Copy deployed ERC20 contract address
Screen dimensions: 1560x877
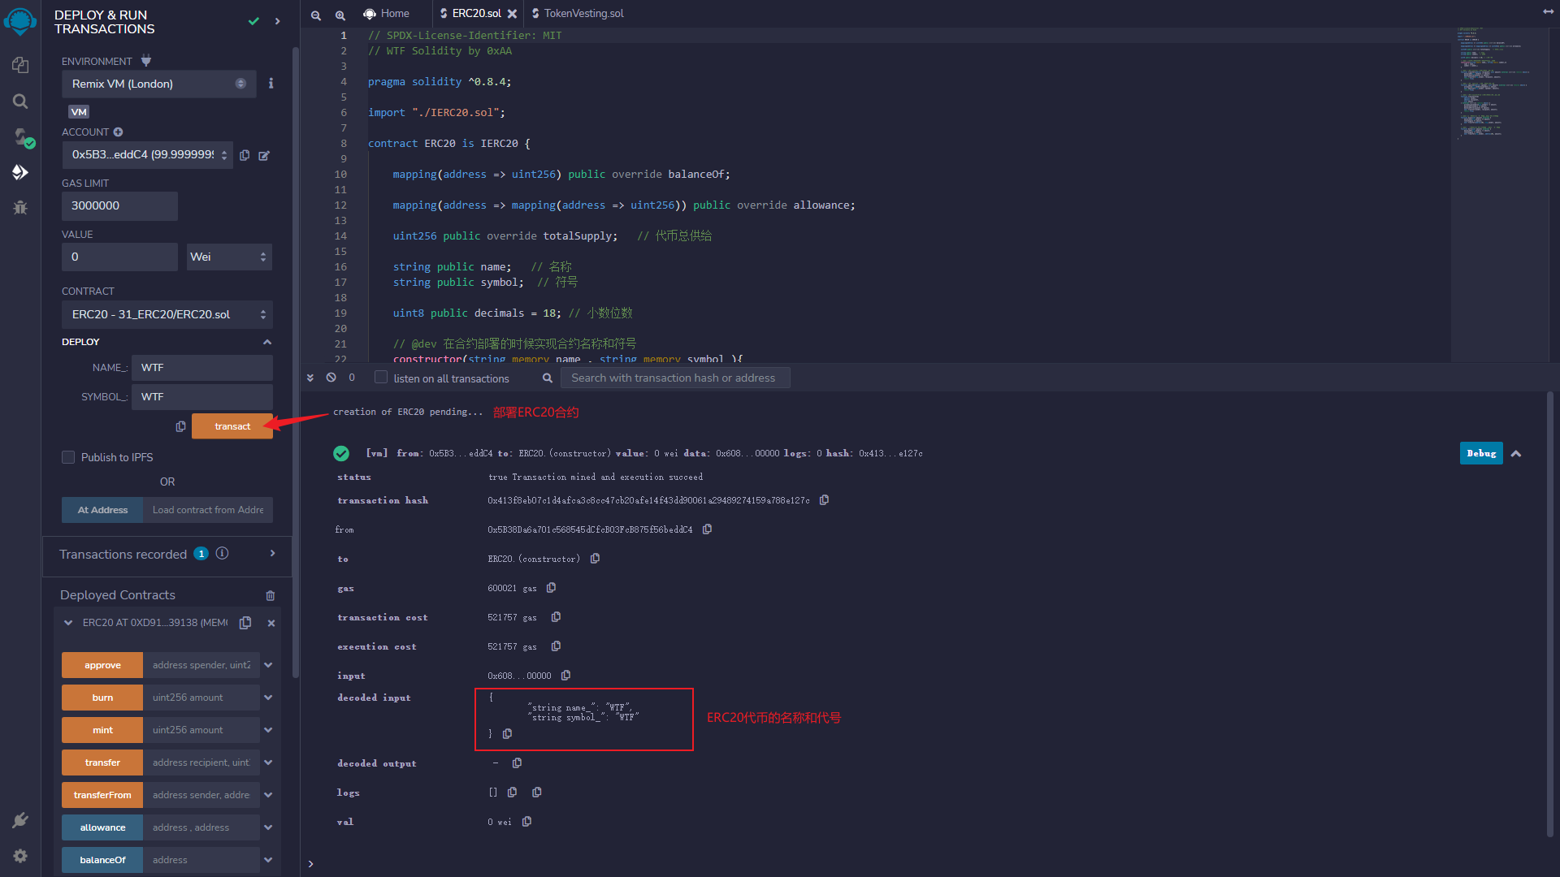pyautogui.click(x=245, y=623)
